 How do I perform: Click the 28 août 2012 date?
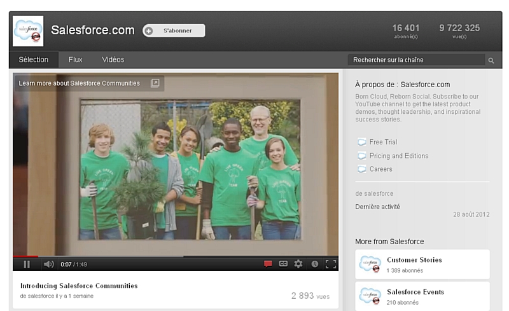471,214
